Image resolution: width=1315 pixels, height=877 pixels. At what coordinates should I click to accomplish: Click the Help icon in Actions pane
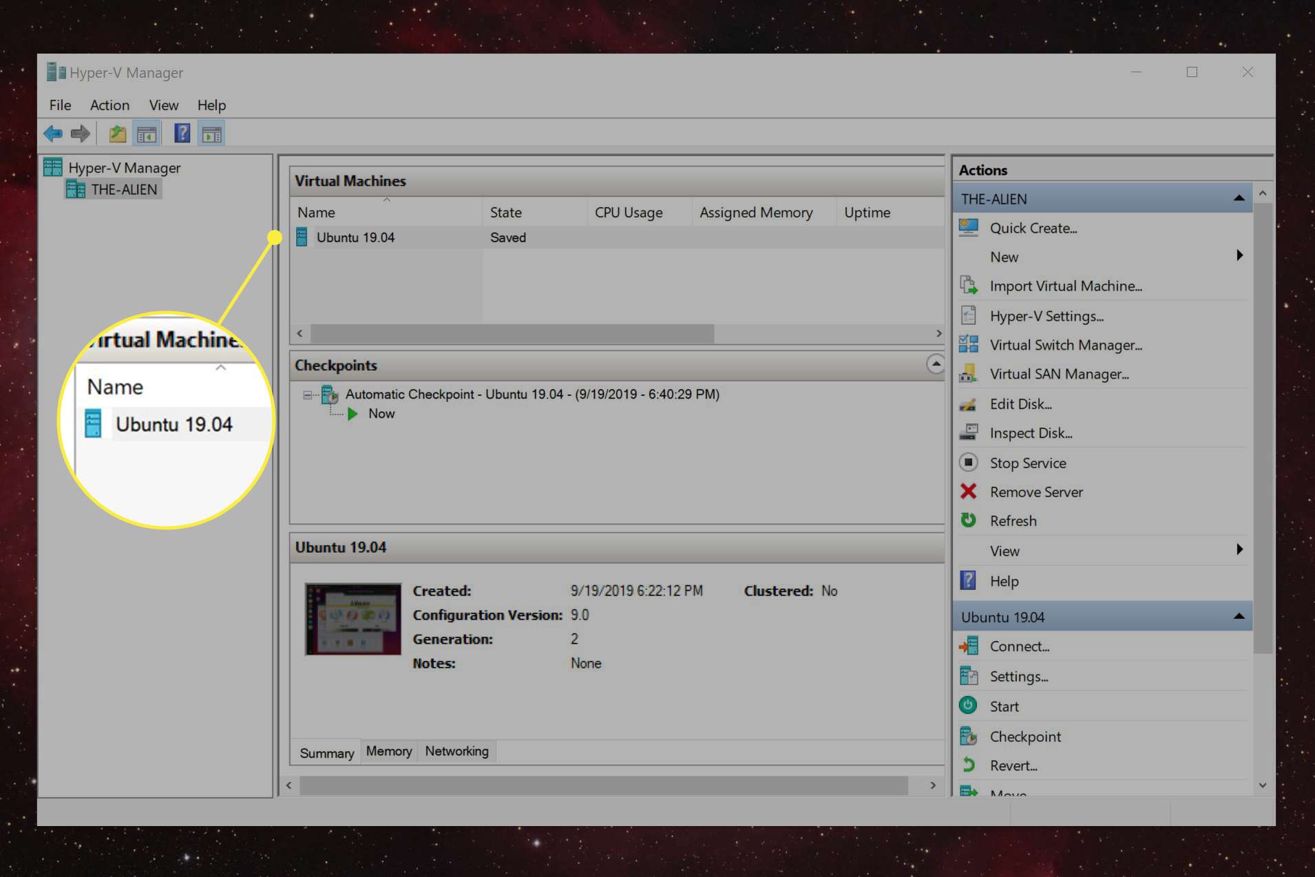coord(969,581)
